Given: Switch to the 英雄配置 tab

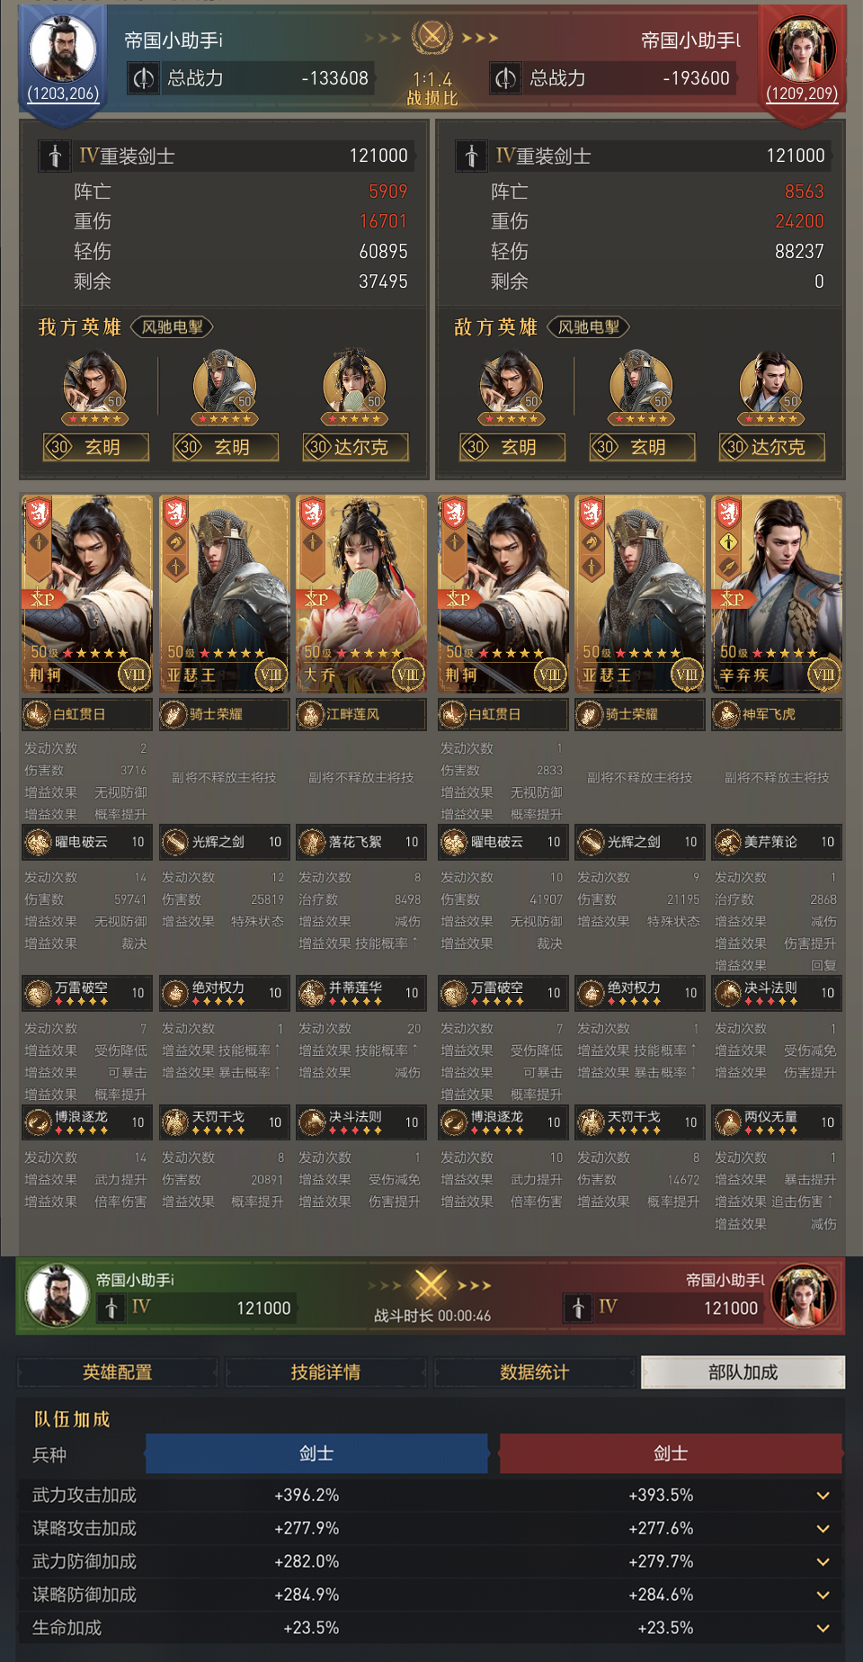Looking at the screenshot, I should (x=118, y=1372).
